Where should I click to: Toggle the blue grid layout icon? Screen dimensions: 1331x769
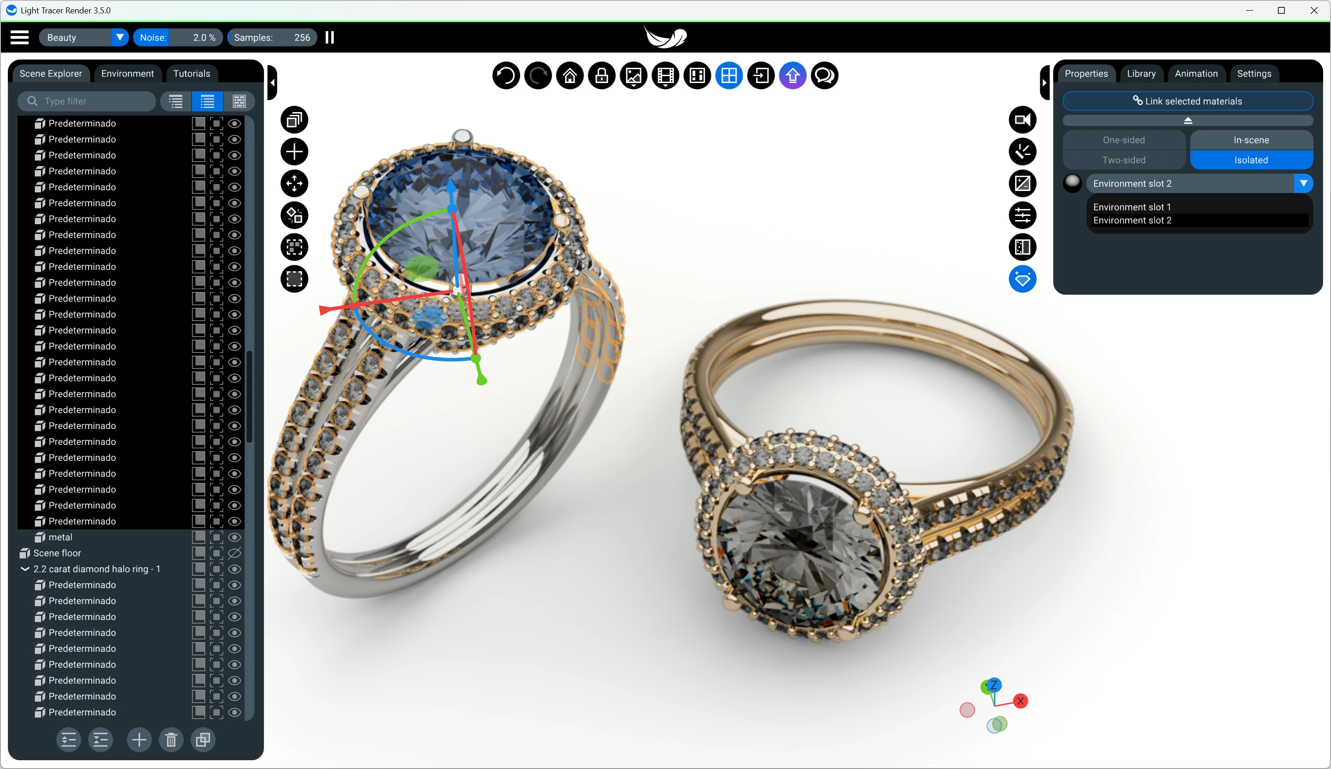coord(729,76)
